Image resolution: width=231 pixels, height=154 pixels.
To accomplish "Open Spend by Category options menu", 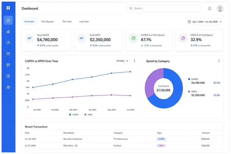I will (x=219, y=61).
